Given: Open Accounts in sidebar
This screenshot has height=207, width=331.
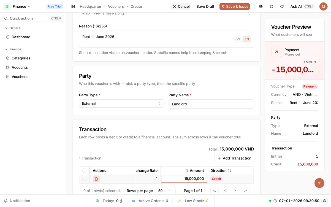Looking at the screenshot, I should pyautogui.click(x=20, y=67).
